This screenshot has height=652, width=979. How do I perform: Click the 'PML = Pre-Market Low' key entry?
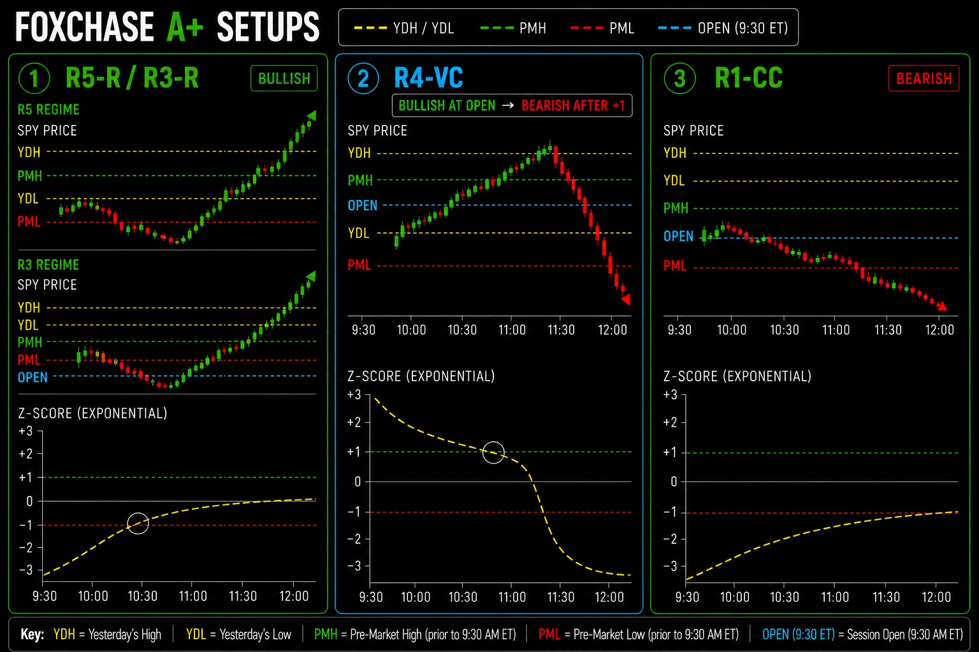[639, 634]
